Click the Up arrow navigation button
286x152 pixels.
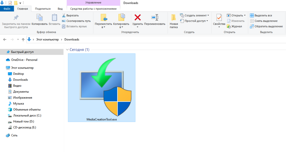23,40
